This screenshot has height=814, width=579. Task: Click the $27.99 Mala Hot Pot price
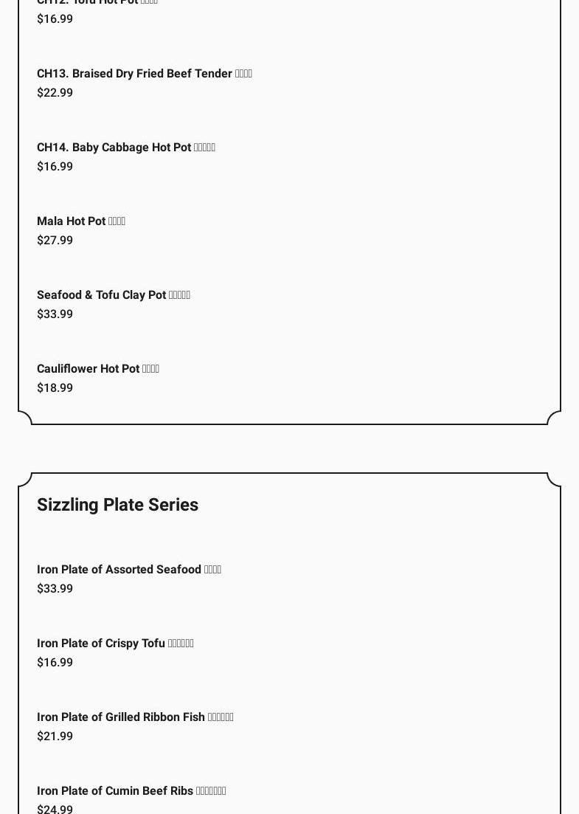click(x=55, y=241)
